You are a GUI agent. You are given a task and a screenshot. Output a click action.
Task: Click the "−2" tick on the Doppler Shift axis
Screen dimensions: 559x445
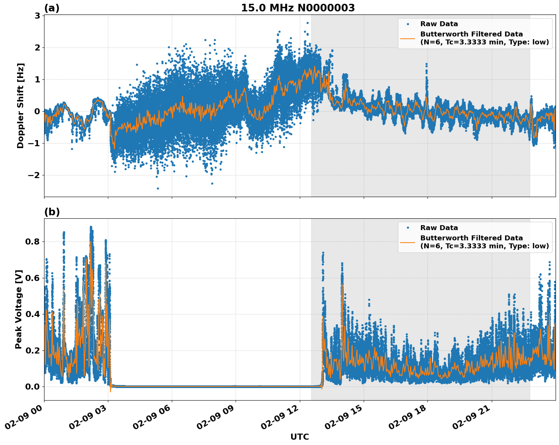(x=34, y=175)
